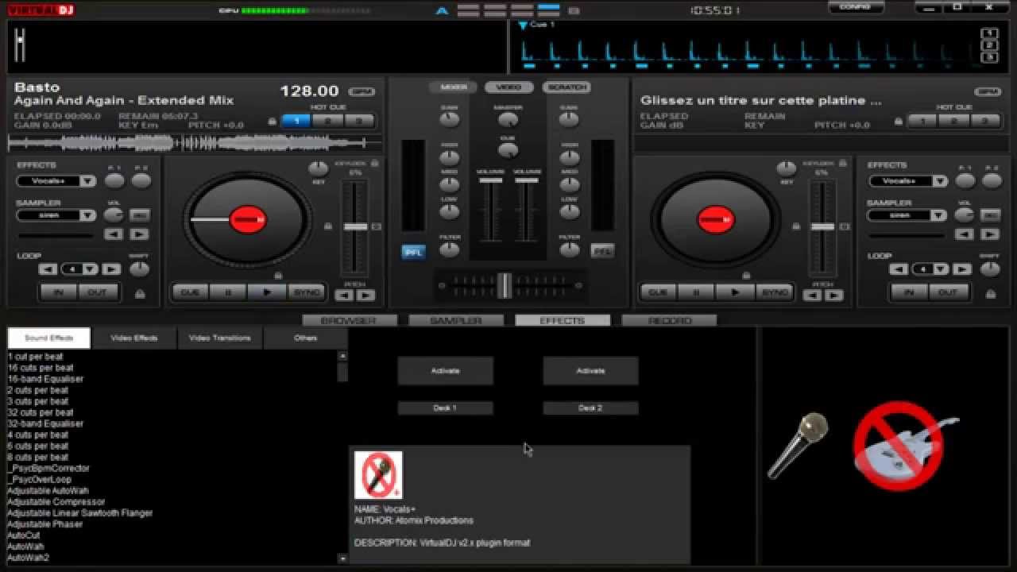1017x572 pixels.
Task: Select the MIXER panel tab
Action: (x=453, y=87)
